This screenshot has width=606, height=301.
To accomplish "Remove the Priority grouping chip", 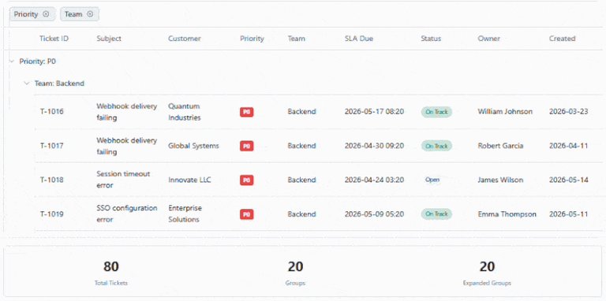I will click(x=46, y=14).
